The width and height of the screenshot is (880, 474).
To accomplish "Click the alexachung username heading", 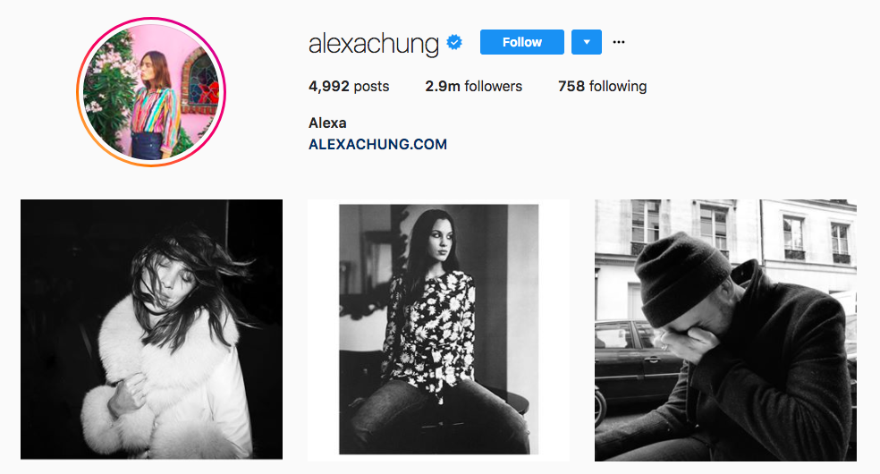I will (x=373, y=44).
